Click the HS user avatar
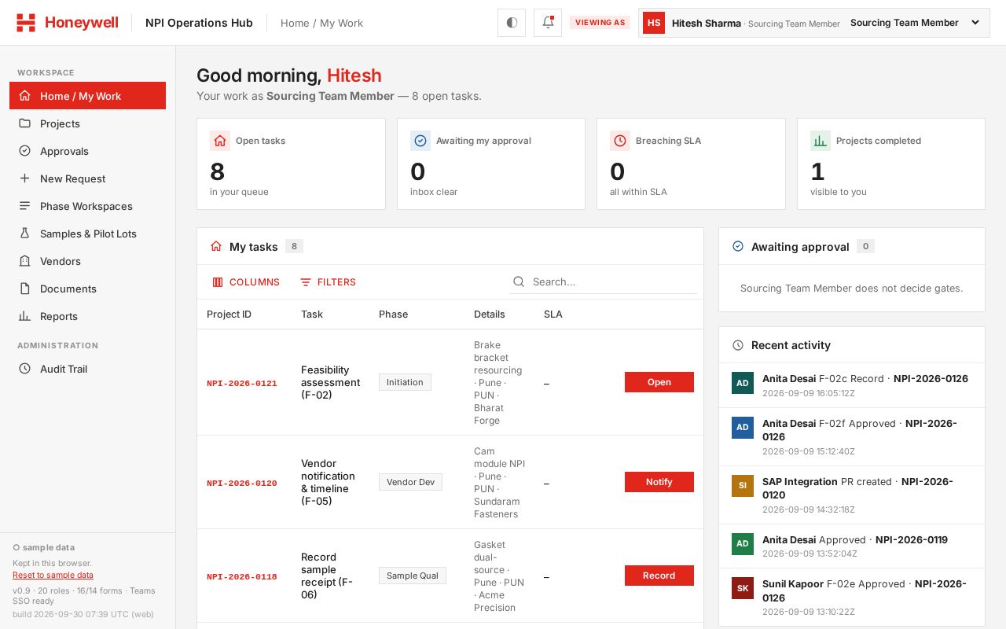This screenshot has width=1006, height=629. 654,23
